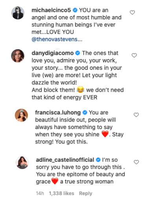This screenshot has height=200, width=151.
Task: Click the 14h comment timestamp
Action: tap(40, 193)
